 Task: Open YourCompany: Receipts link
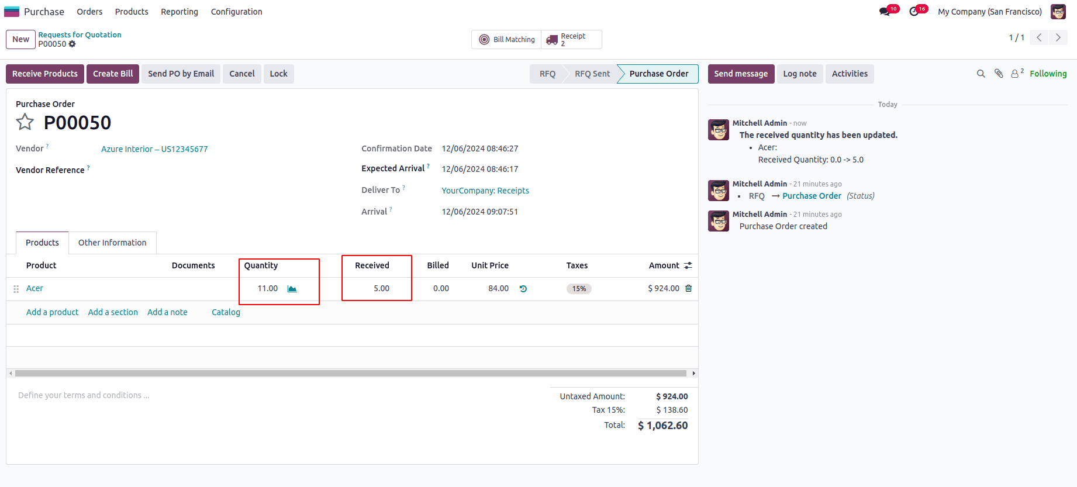pos(485,191)
